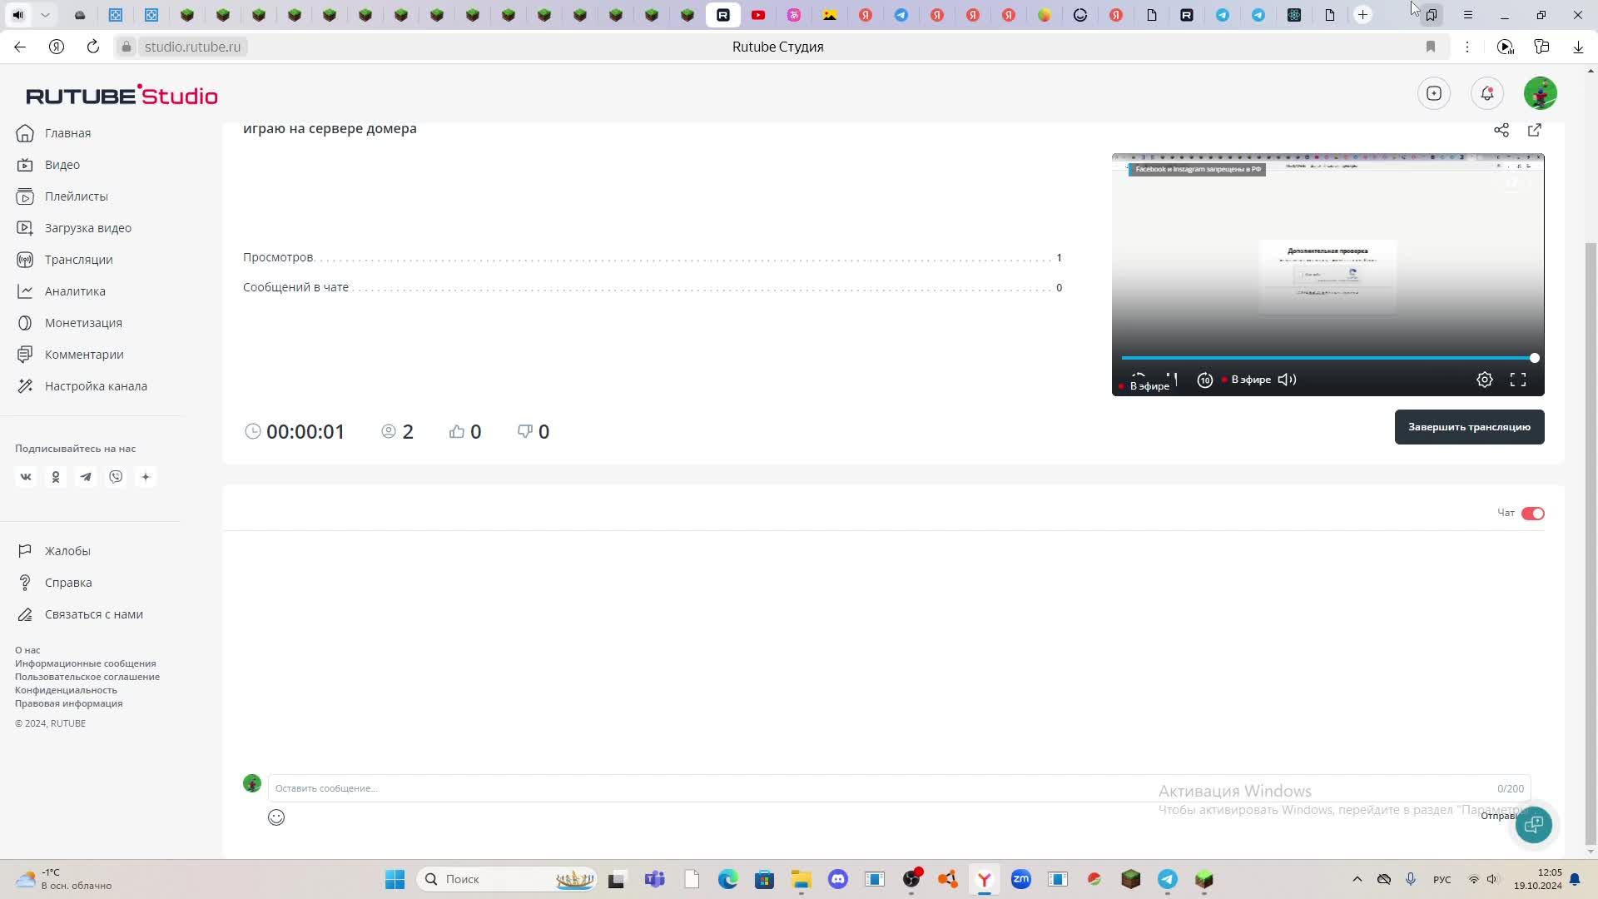Image resolution: width=1598 pixels, height=899 pixels.
Task: Open Трансляции in the sidebar
Action: pos(78,260)
